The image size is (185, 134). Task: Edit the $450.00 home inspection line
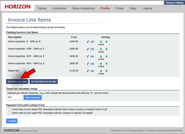[x=92, y=56]
